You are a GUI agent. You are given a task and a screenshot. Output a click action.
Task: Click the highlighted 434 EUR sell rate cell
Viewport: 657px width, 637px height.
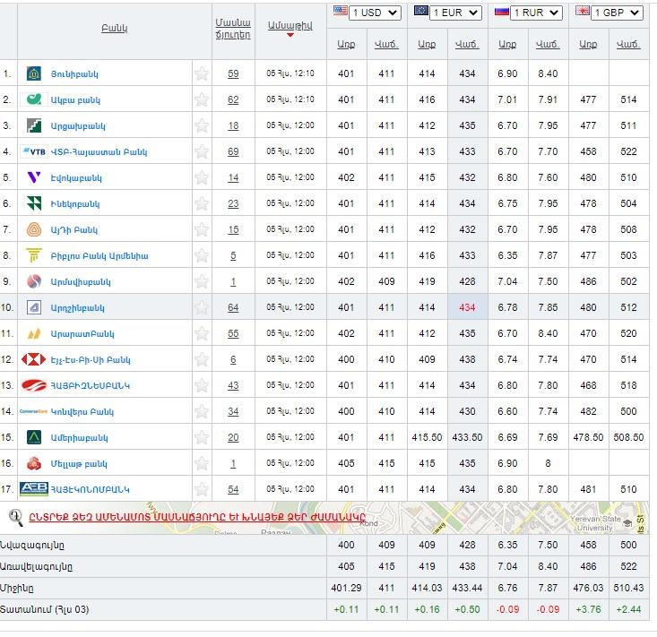pyautogui.click(x=466, y=307)
